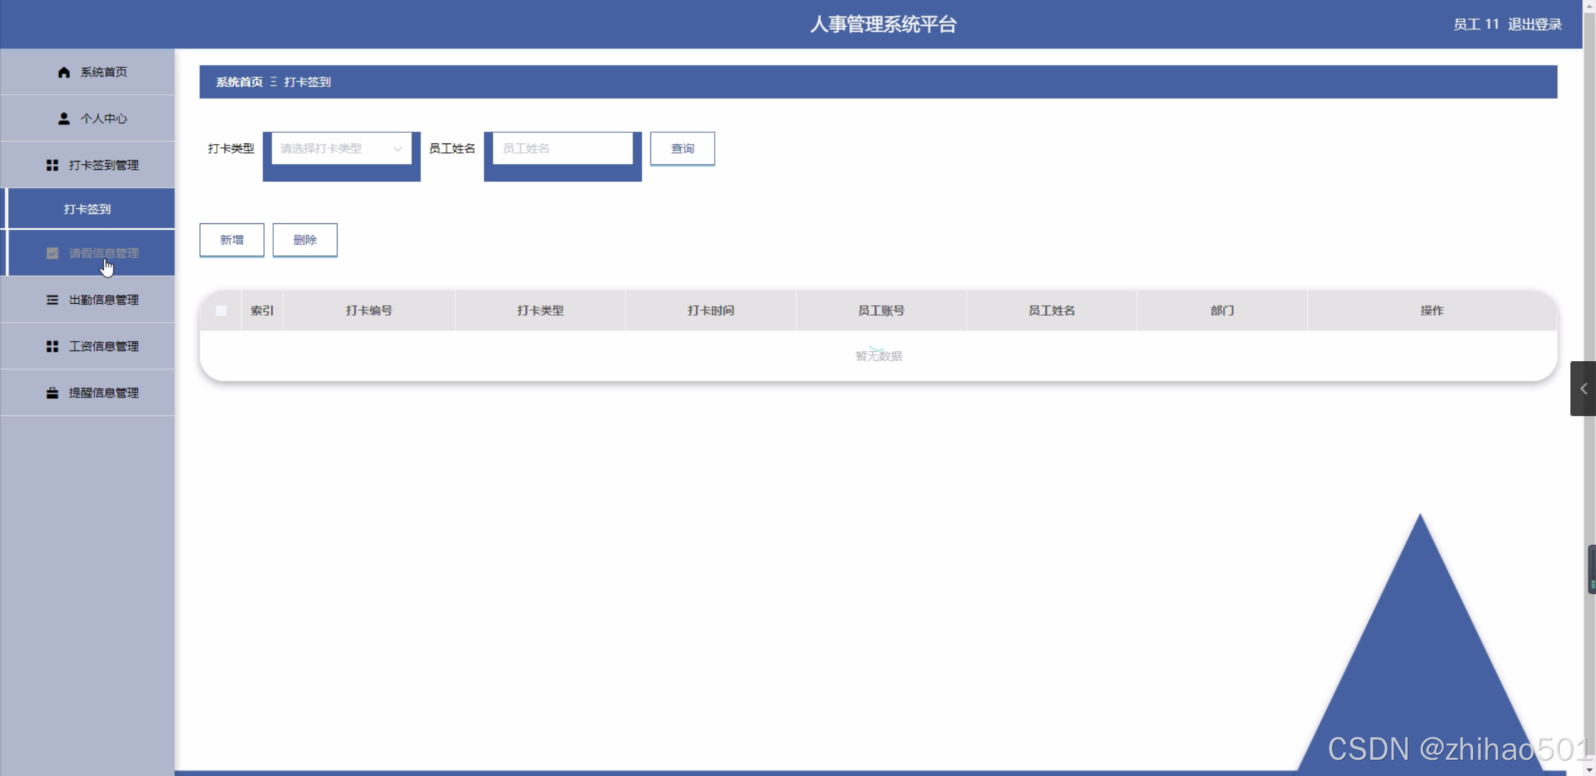Click the grid icon beside 工资信息管理
This screenshot has width=1596, height=776.
point(52,346)
